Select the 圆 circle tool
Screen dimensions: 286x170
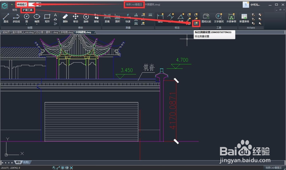point(27,18)
